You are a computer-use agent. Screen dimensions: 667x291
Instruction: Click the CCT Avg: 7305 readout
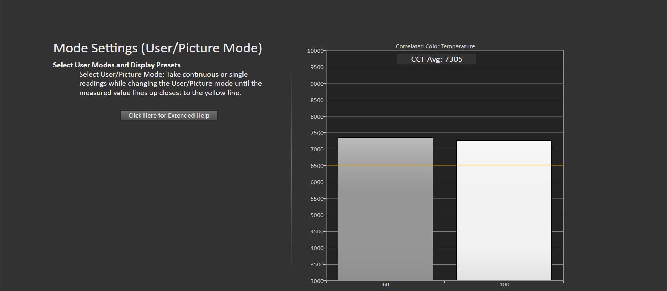click(x=437, y=59)
